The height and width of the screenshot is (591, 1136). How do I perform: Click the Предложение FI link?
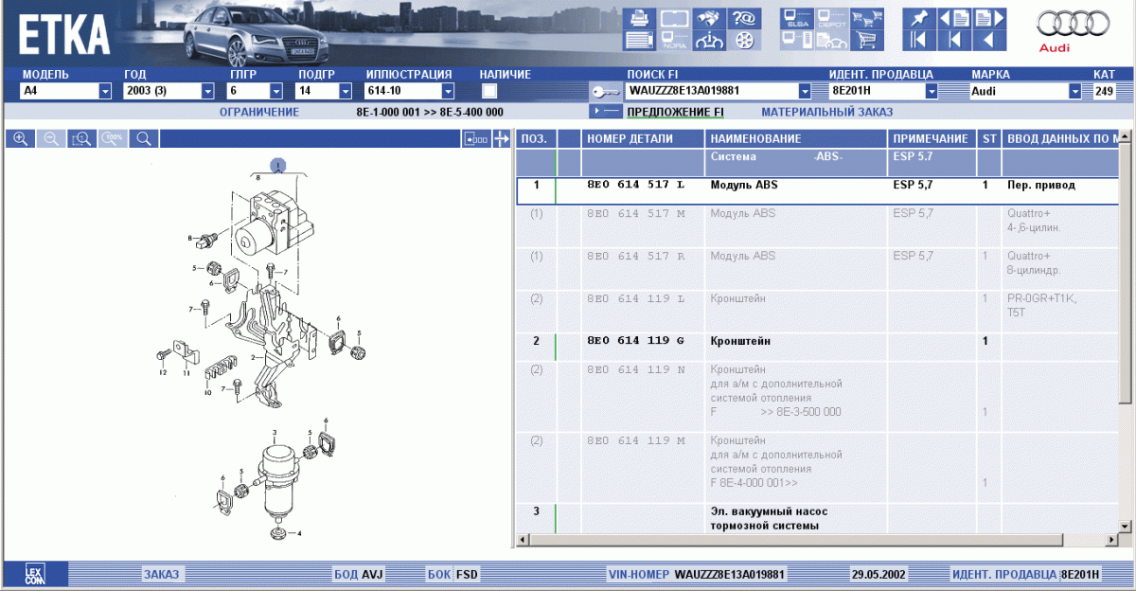point(675,112)
